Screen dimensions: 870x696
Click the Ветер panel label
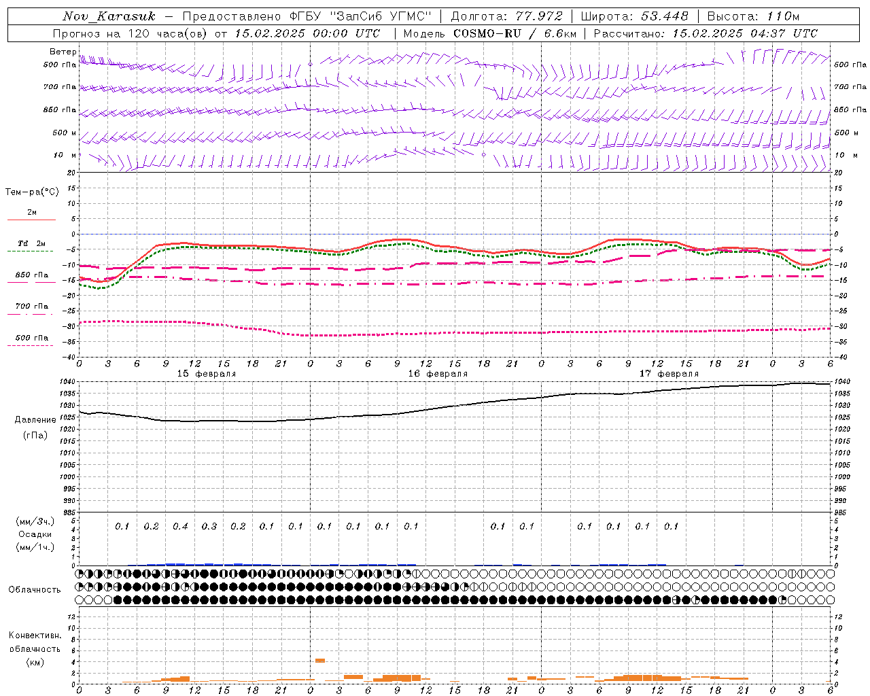pos(63,51)
